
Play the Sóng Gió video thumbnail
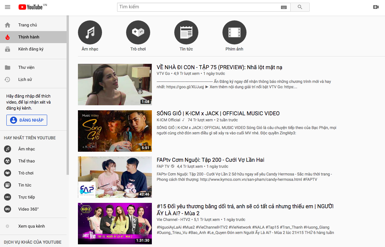click(x=115, y=131)
